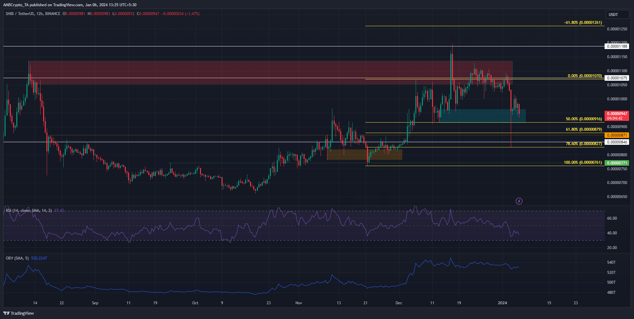Click the orange order block rectangle
Image resolution: width=634 pixels, height=319 pixels.
coord(364,155)
